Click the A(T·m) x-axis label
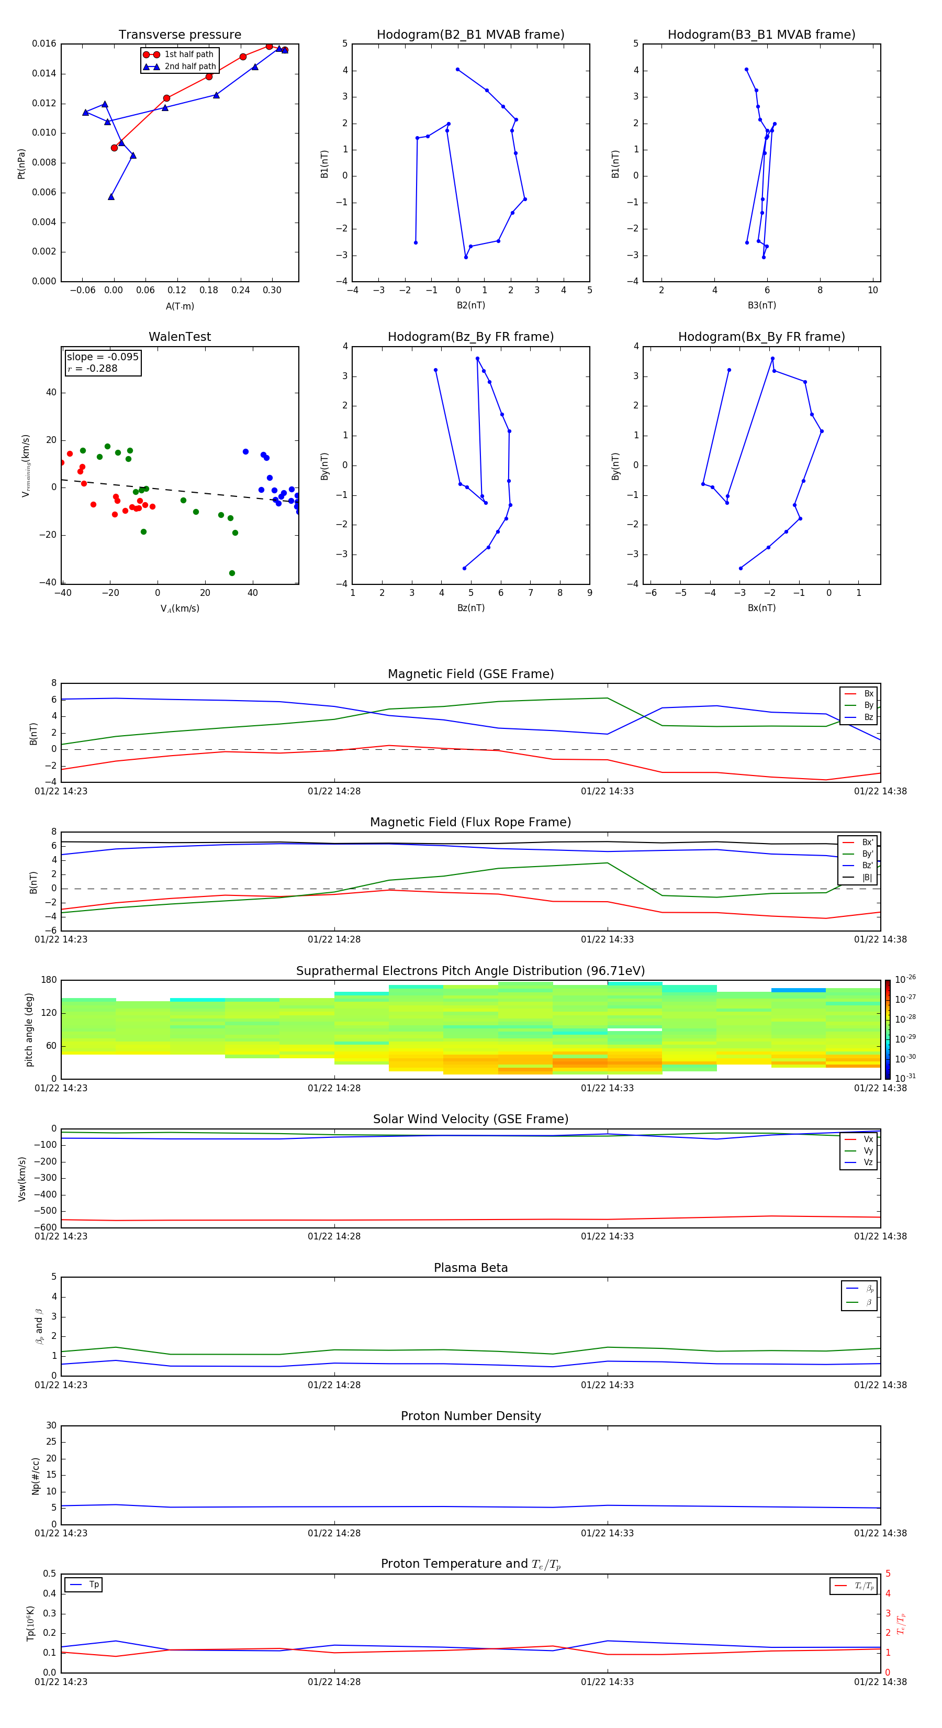Screen dimensions: 942x1728 tap(180, 306)
